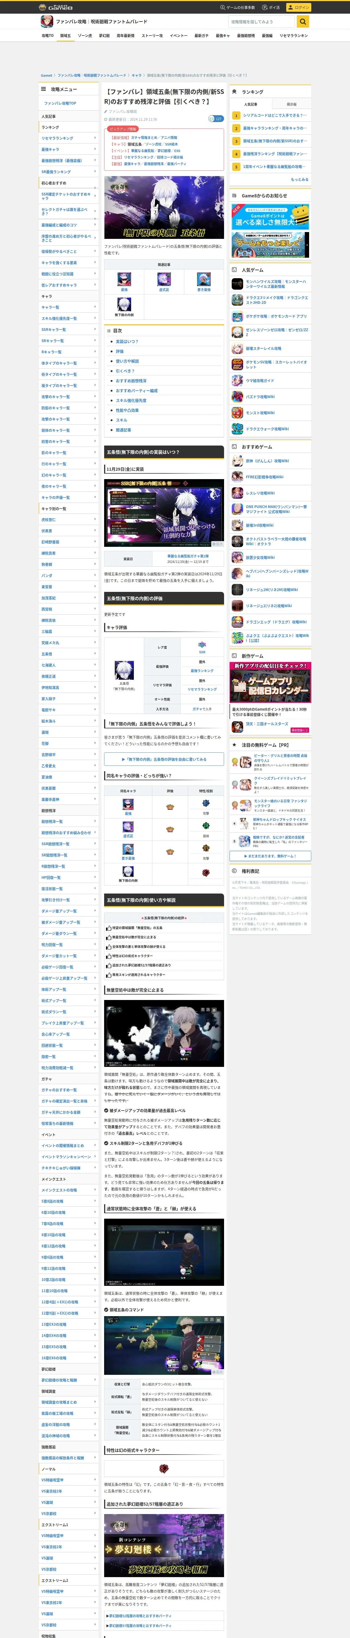Screen dimensions: 350x1638
Task: Jump to 実装はいつ？ in table of contents
Action: pos(126,342)
